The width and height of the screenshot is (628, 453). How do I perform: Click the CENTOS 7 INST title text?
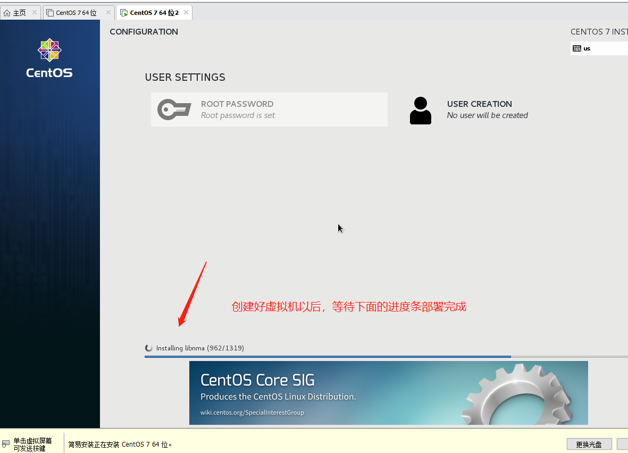(x=599, y=32)
